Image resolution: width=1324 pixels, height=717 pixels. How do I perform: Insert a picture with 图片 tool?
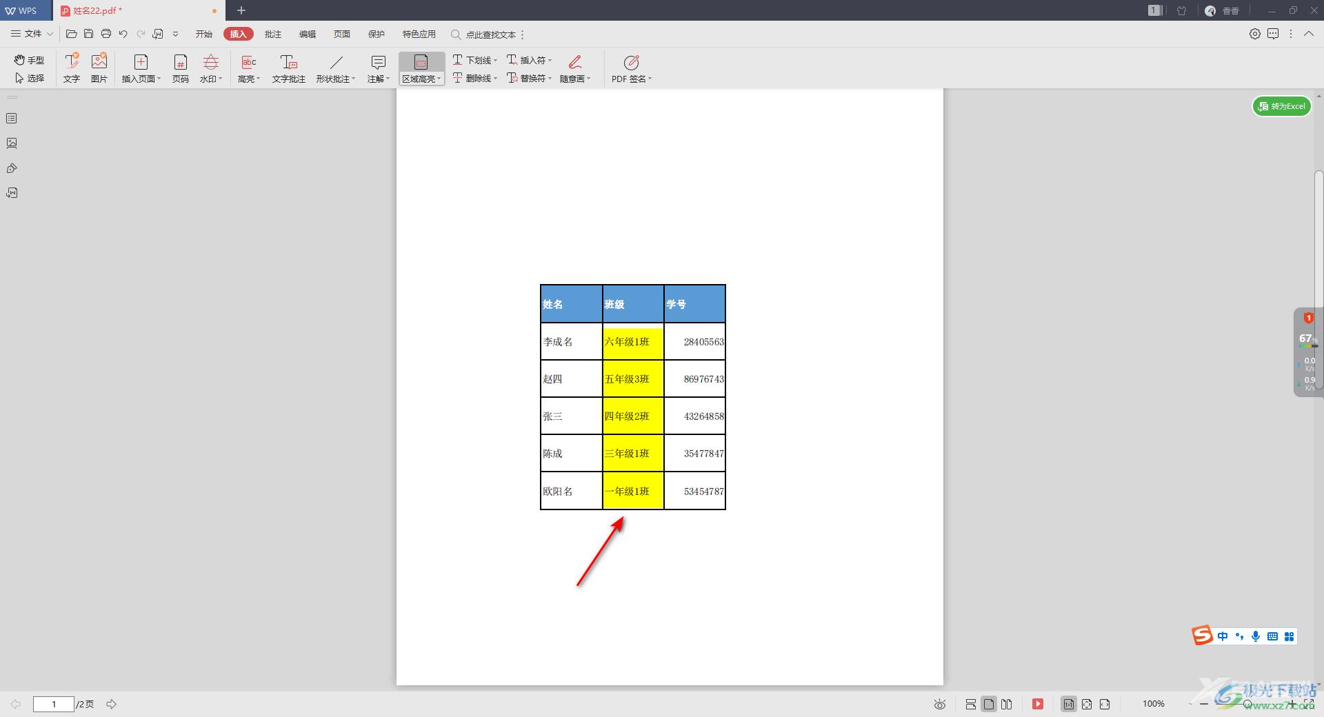click(99, 68)
